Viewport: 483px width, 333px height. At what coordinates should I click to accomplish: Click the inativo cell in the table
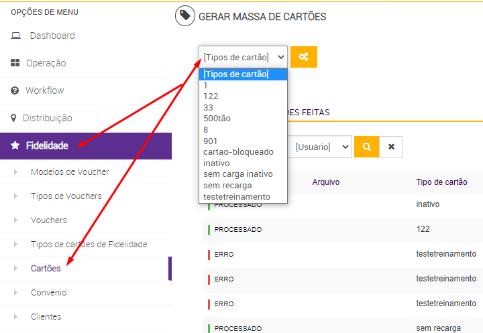point(427,204)
